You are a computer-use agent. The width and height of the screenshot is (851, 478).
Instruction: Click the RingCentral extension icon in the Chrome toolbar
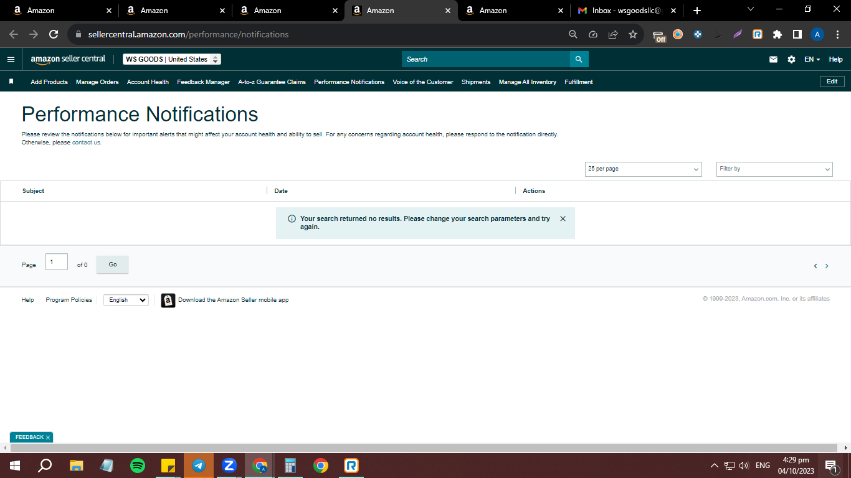(x=758, y=34)
